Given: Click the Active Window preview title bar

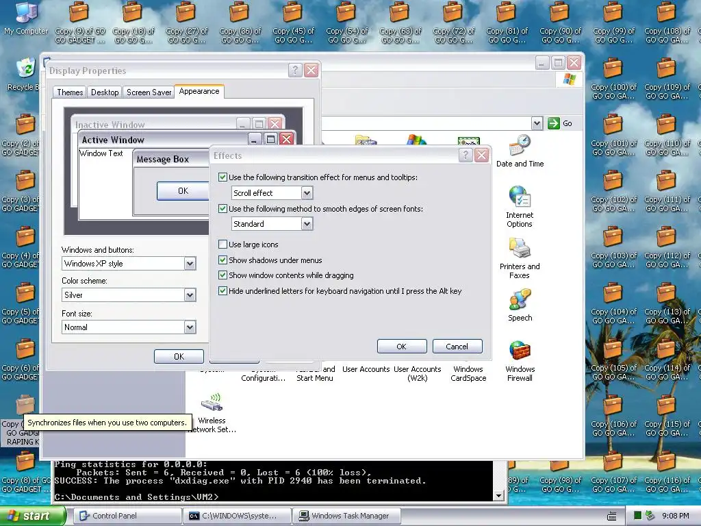Looking at the screenshot, I should [x=164, y=140].
